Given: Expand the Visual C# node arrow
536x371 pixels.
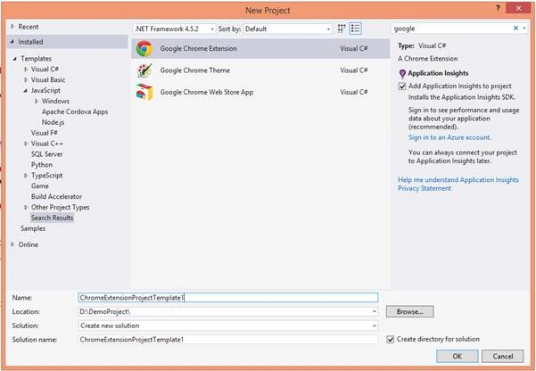Looking at the screenshot, I should 26,70.
